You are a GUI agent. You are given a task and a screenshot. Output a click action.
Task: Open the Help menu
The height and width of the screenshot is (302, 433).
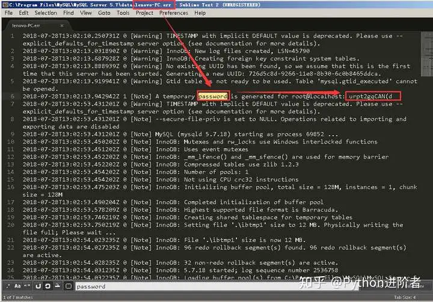click(x=200, y=13)
